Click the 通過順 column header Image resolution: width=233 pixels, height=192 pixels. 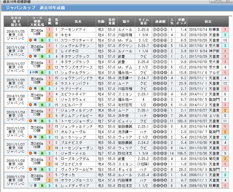coord(160,21)
